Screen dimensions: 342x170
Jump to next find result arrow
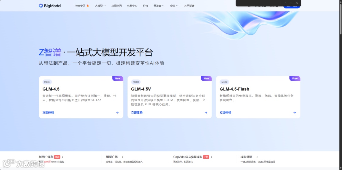coord(291,3)
